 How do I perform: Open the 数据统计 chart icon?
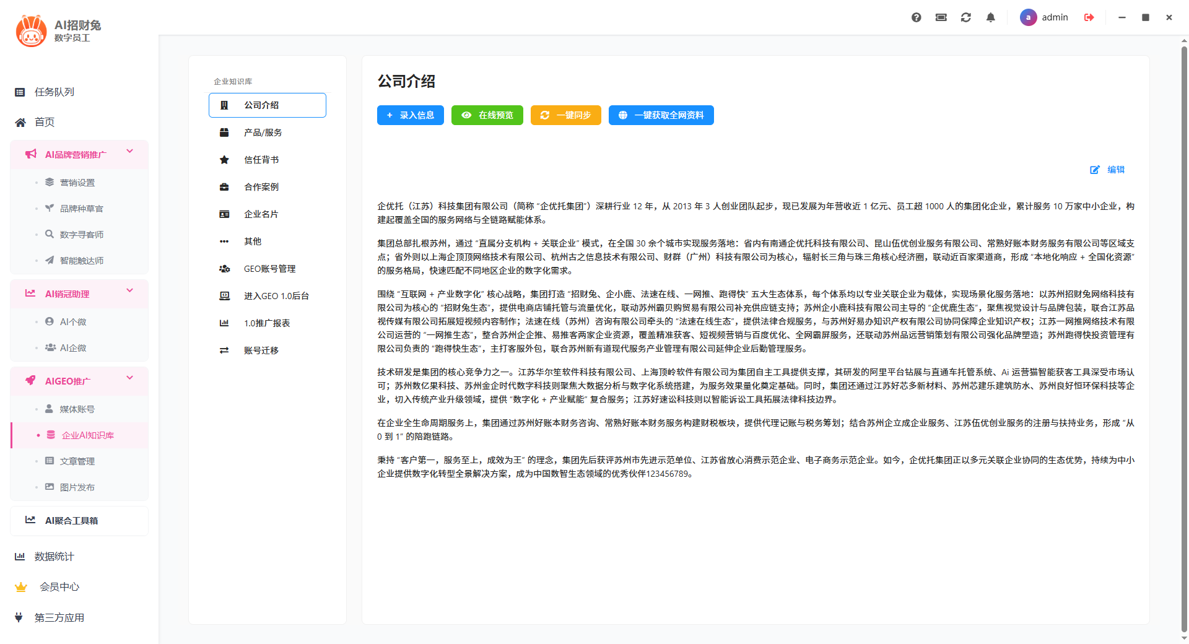click(19, 556)
